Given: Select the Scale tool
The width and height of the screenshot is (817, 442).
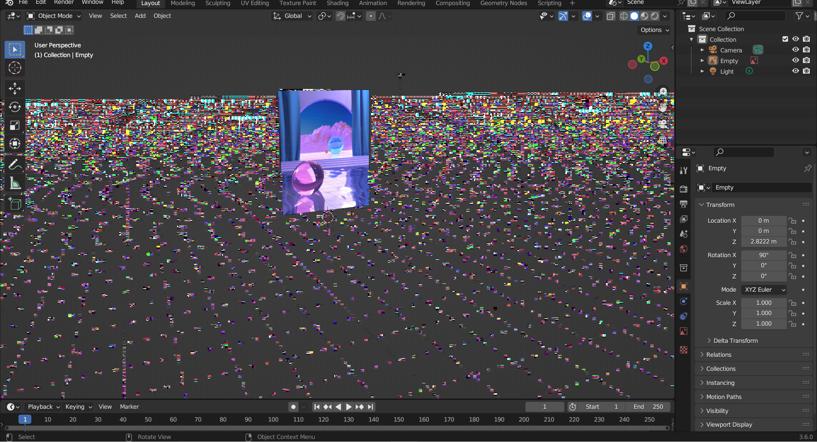Looking at the screenshot, I should [15, 125].
